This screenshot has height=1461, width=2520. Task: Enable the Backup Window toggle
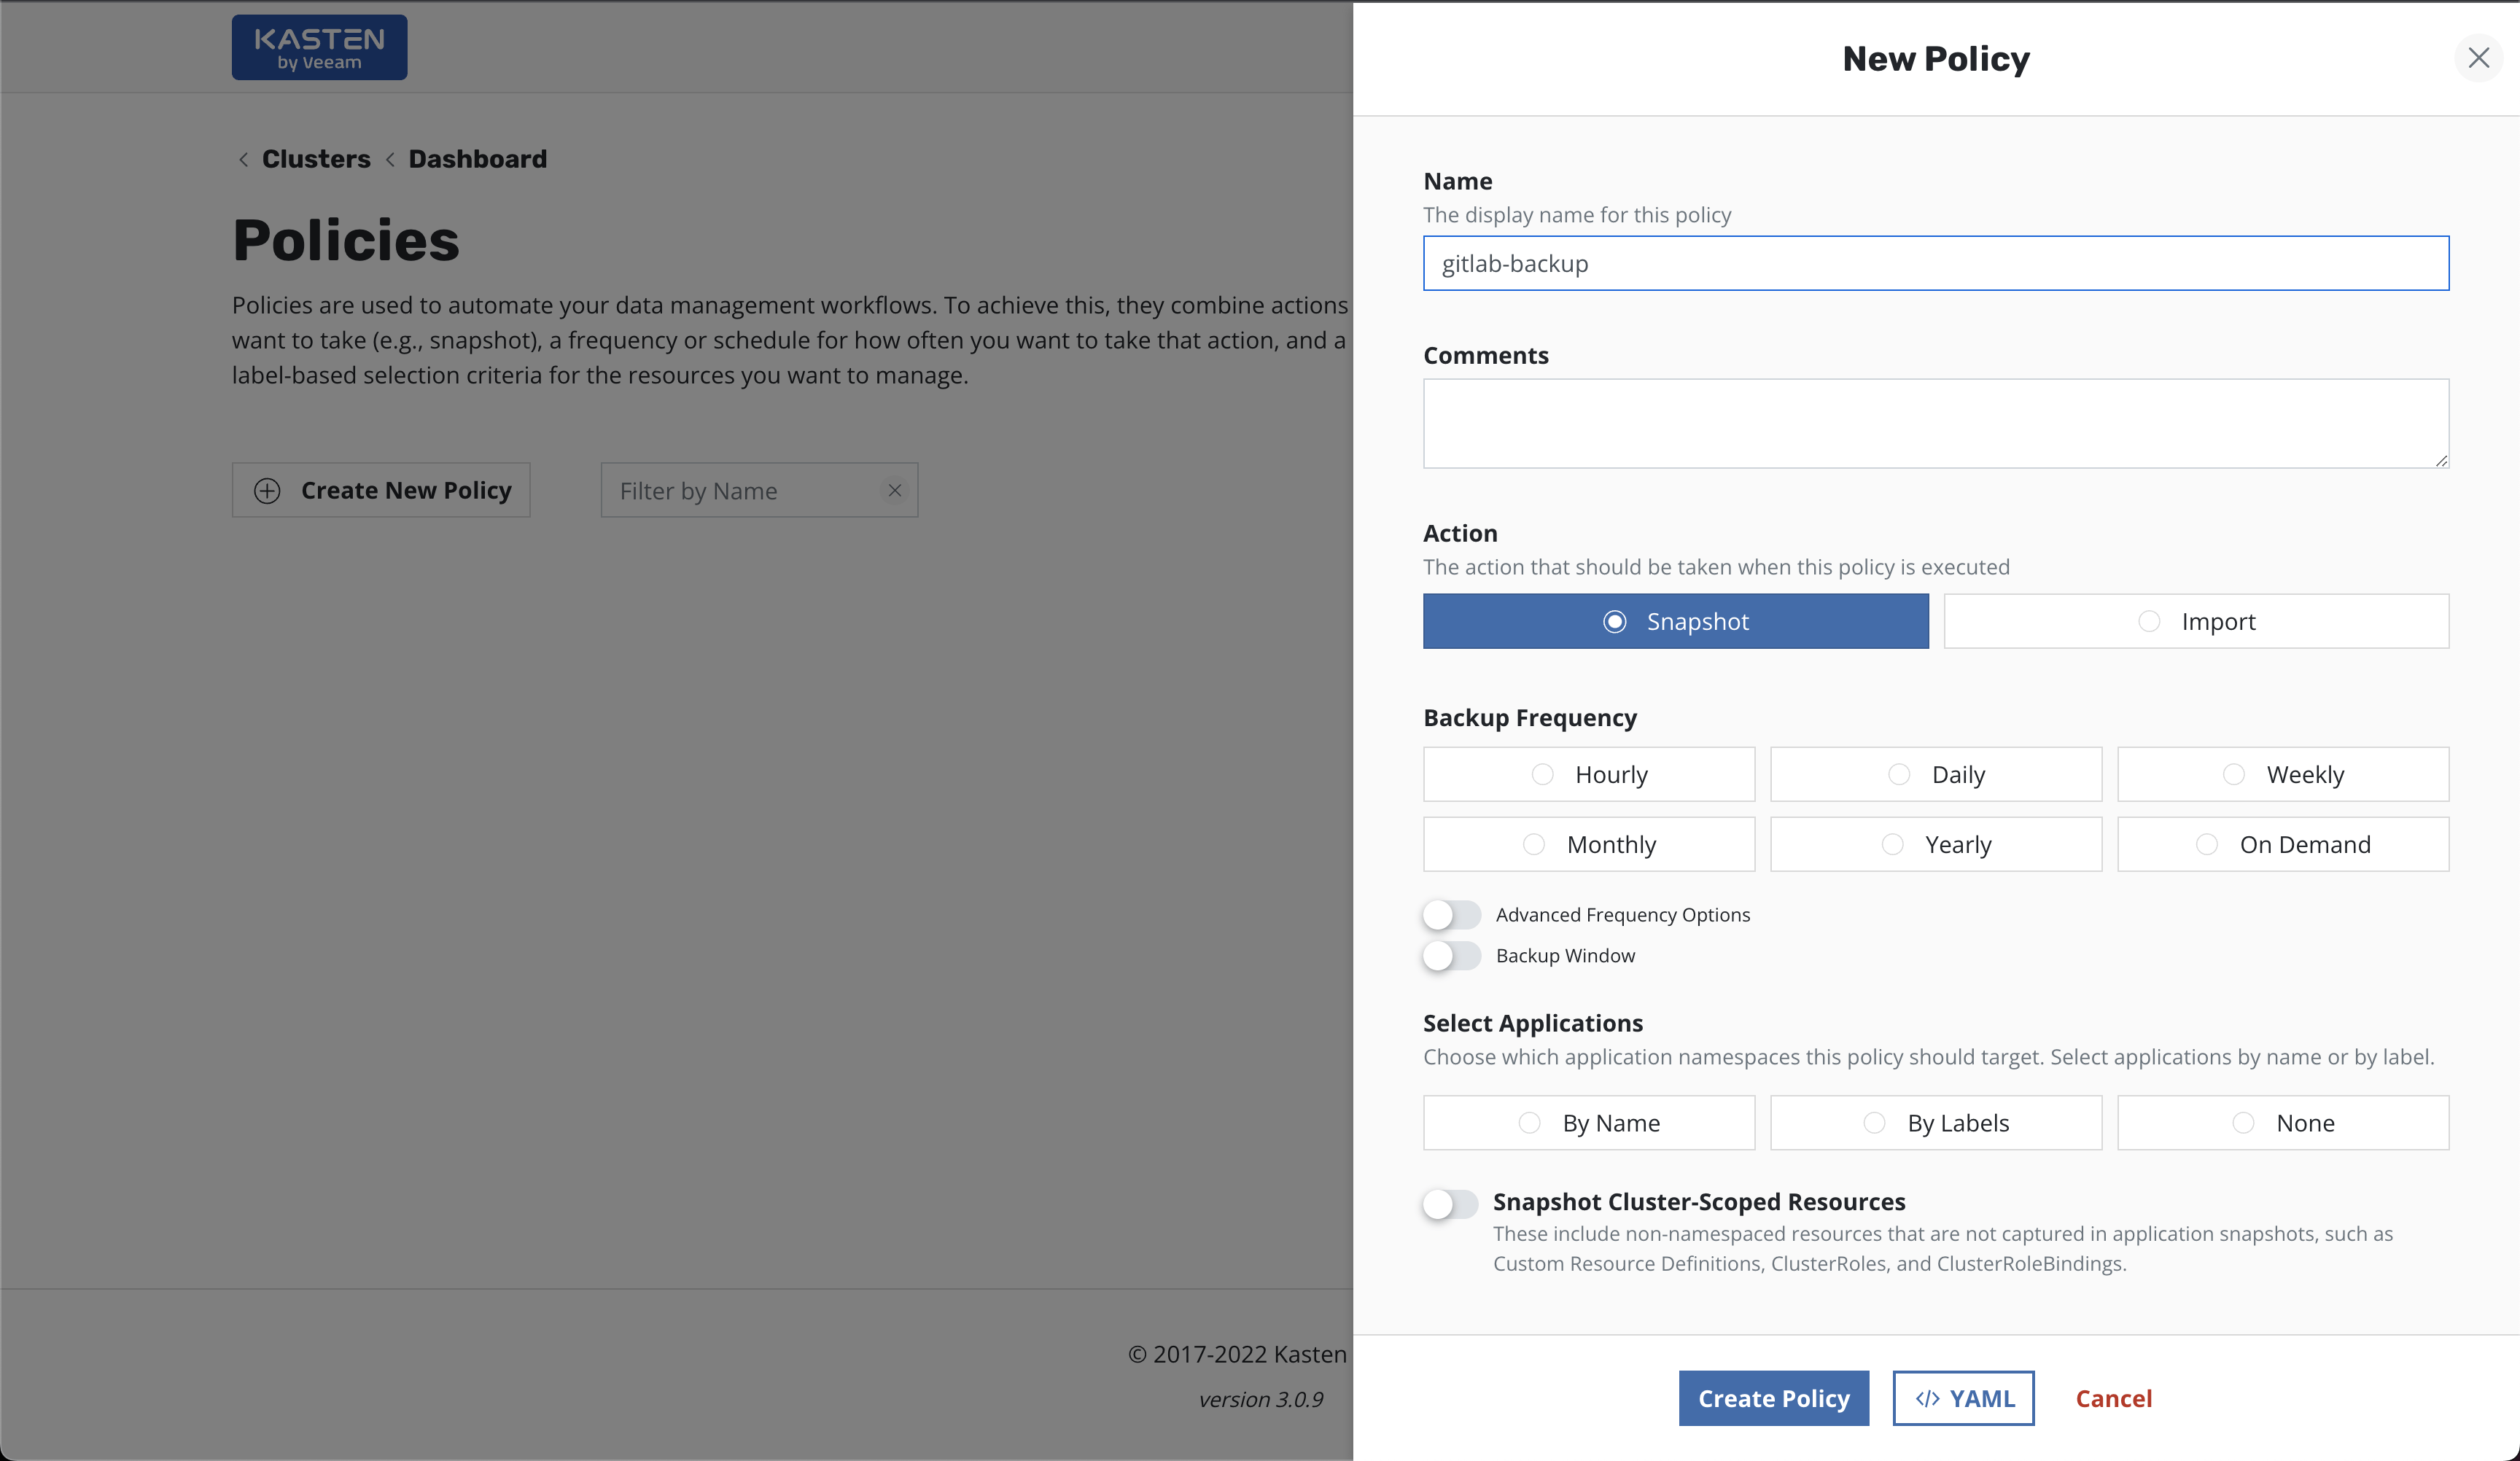pyautogui.click(x=1451, y=956)
